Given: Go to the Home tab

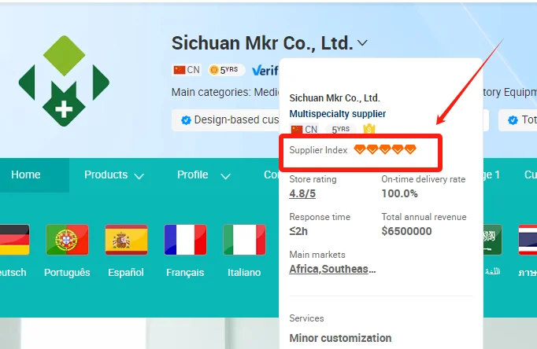Looking at the screenshot, I should tap(26, 174).
